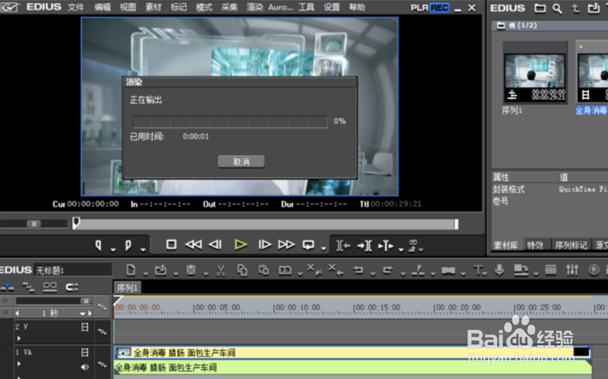This screenshot has height=379, width=608.
Task: Open the 素材 menu
Action: click(153, 7)
